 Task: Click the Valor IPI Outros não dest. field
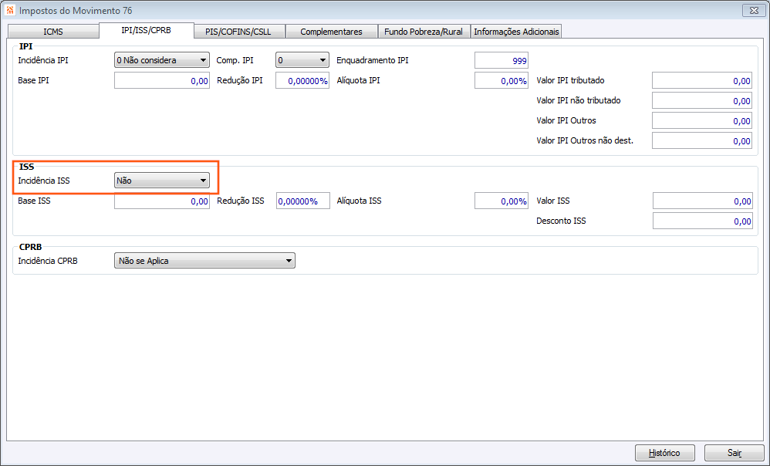702,141
